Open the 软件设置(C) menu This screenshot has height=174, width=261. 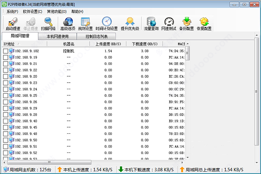(x=33, y=12)
